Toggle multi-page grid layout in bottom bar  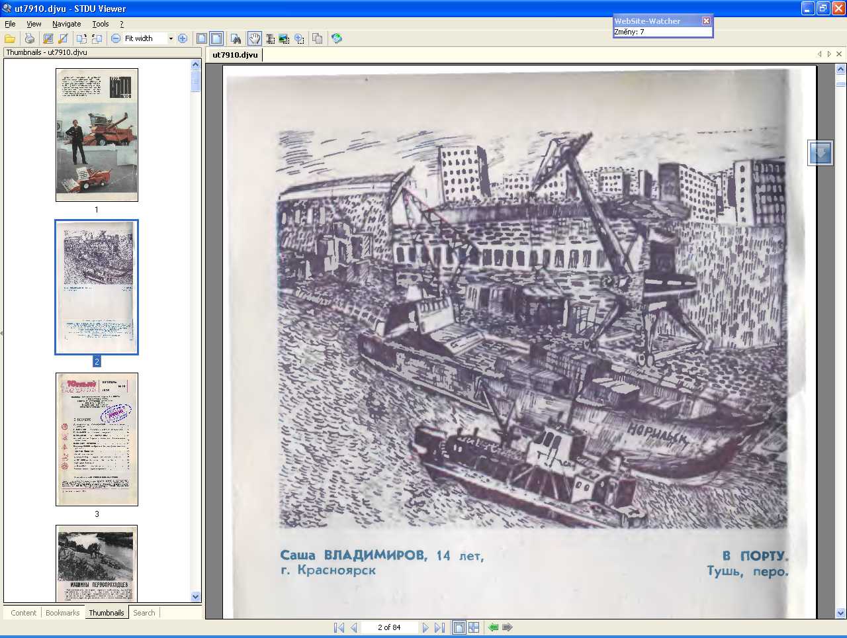474,627
